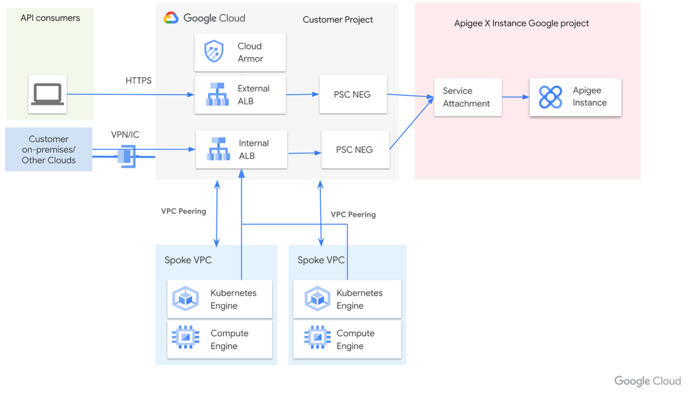The image size is (688, 394).
Task: Click Kubernetes Engine icon in right Spoke VPC
Action: pos(317,298)
